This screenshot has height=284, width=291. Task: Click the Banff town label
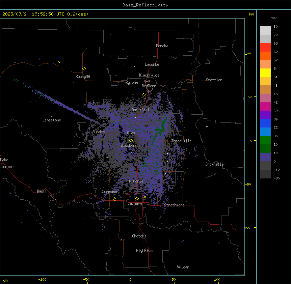click(x=42, y=191)
